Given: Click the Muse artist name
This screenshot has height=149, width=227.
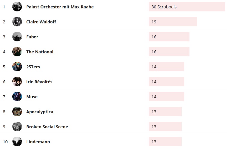Looking at the screenshot, I should 32,97.
